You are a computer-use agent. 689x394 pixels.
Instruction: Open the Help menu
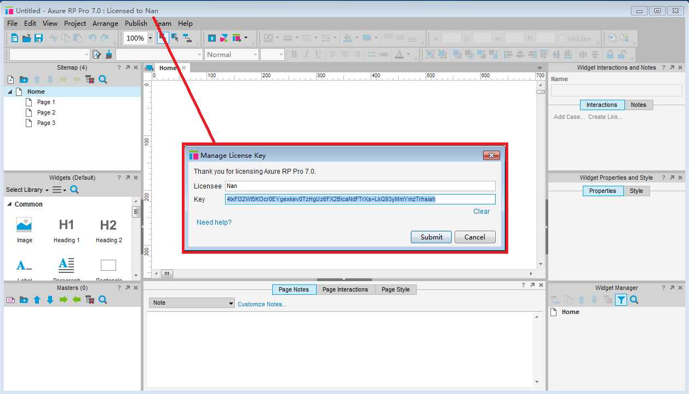[185, 23]
